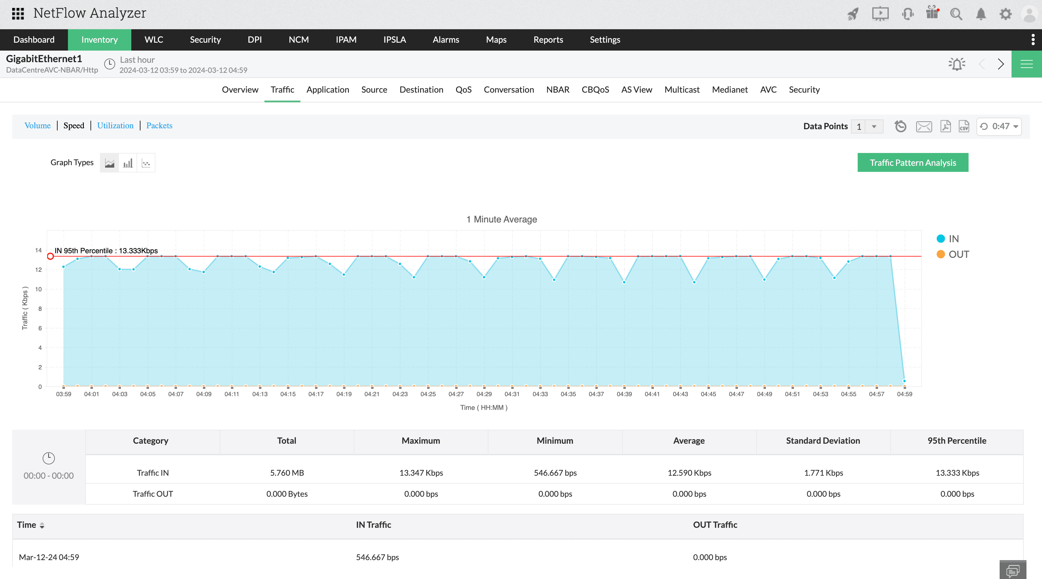Toggle the Packets traffic view

click(159, 126)
